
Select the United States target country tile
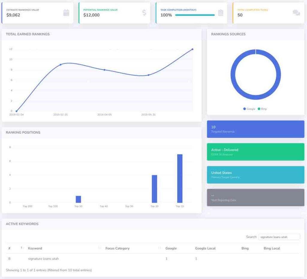pyautogui.click(x=255, y=175)
